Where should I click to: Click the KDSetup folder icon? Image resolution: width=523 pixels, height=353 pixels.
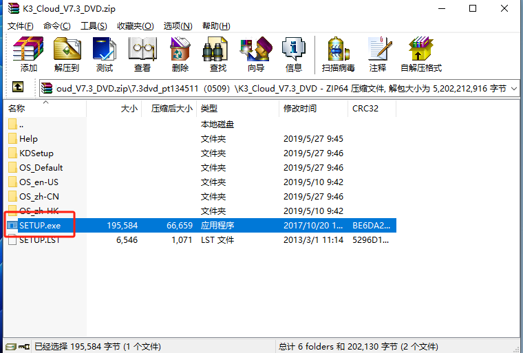coord(12,153)
